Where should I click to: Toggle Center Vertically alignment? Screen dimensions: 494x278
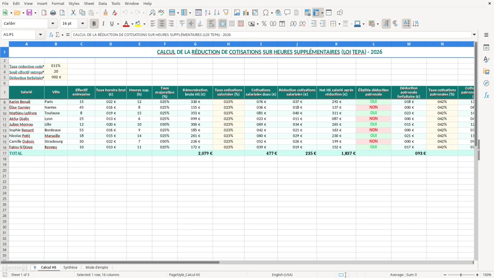point(191,24)
